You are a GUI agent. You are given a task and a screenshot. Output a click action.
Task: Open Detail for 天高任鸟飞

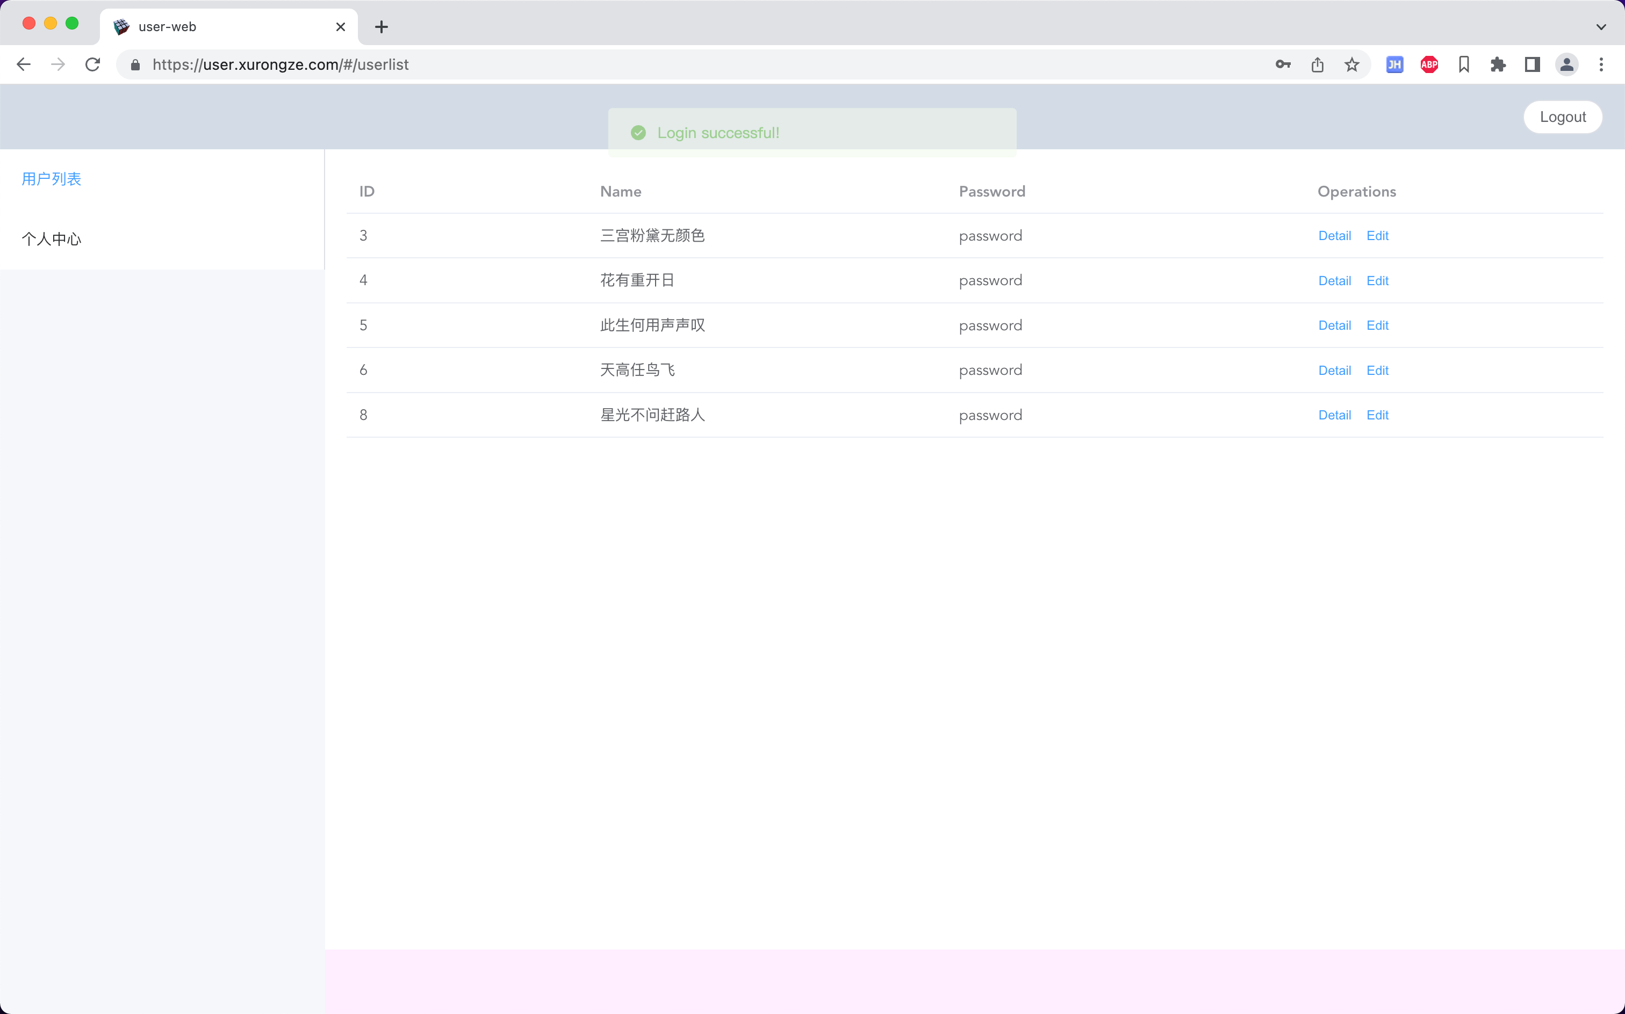tap(1334, 370)
